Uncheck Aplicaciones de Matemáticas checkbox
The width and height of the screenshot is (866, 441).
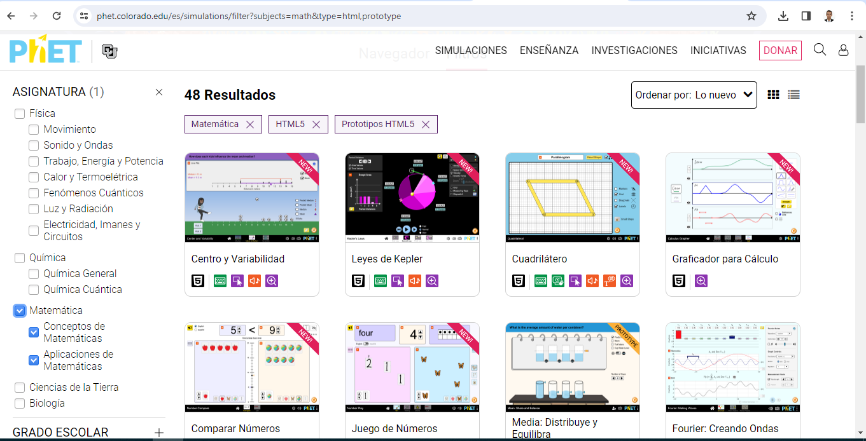[x=34, y=360]
